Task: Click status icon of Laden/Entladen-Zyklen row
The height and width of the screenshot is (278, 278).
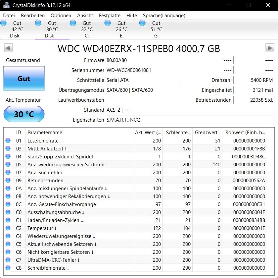Action: point(8,220)
